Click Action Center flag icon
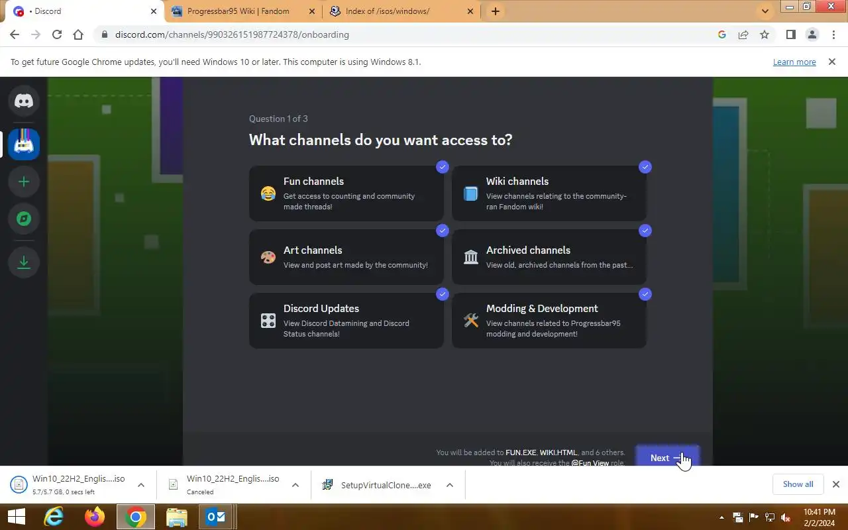This screenshot has height=530, width=848. (x=754, y=517)
